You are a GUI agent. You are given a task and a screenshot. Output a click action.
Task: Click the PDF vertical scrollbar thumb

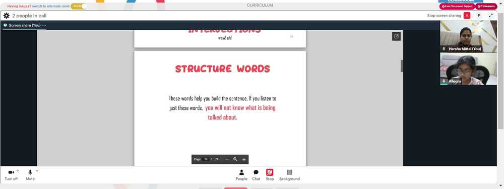click(402, 66)
